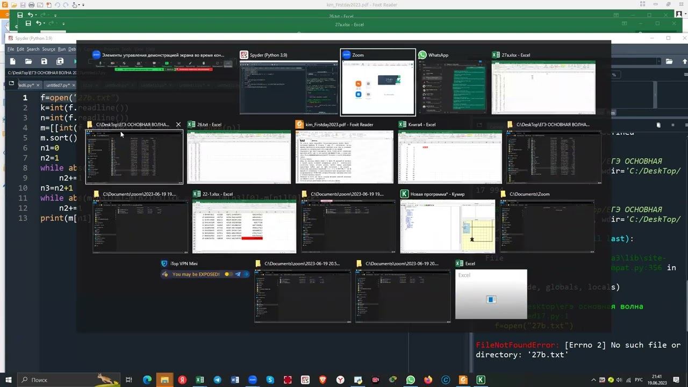
Task: Show hidden system tray icons chevron
Action: tap(594, 380)
